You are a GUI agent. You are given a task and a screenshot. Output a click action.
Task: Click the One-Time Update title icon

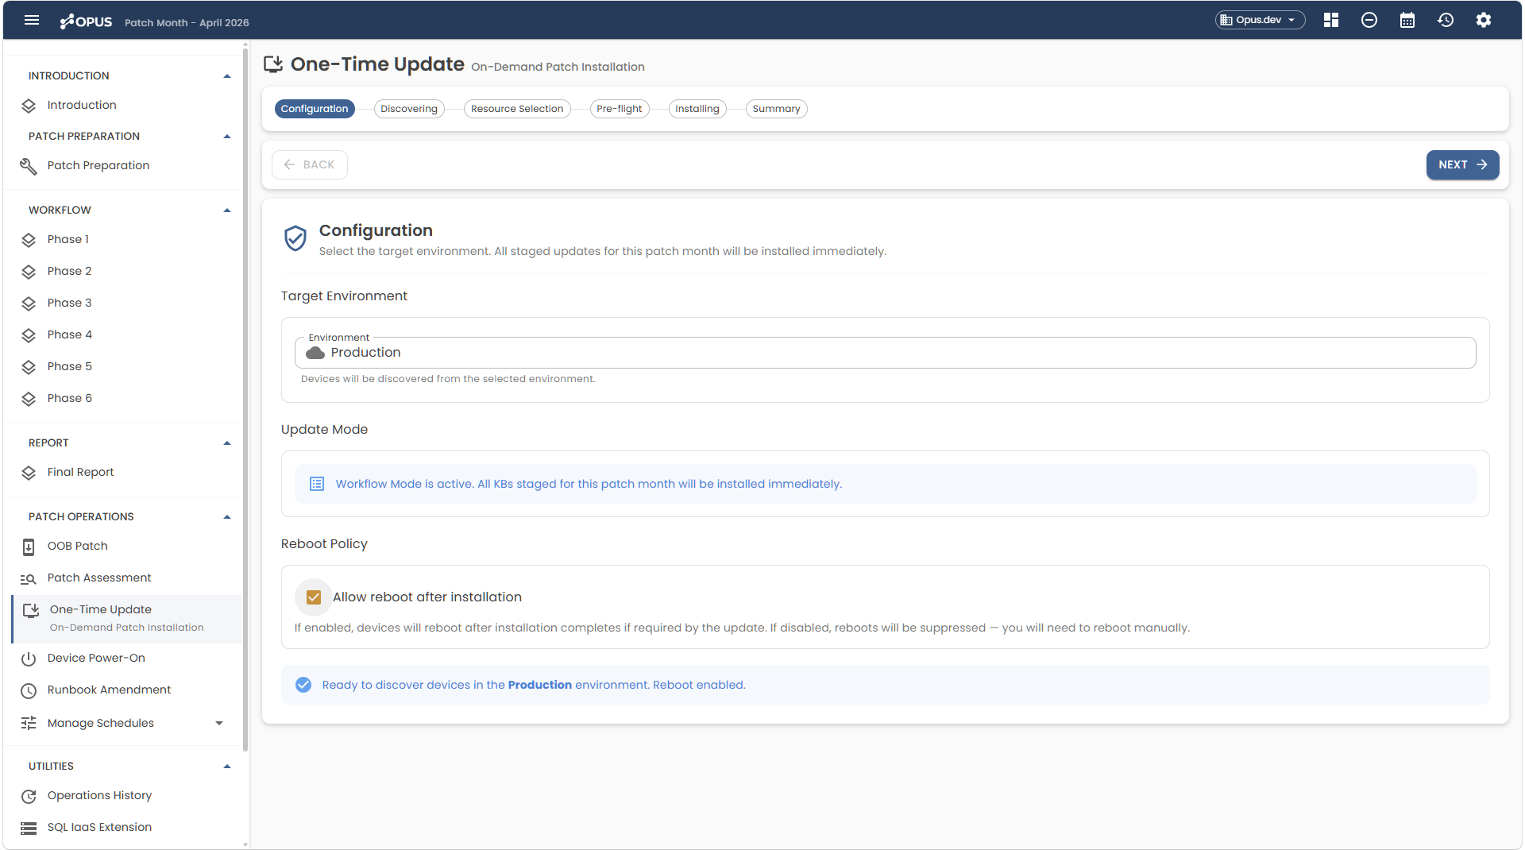pyautogui.click(x=273, y=64)
